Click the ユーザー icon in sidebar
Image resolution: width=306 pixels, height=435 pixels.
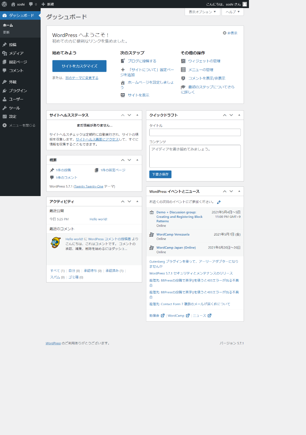point(5,99)
